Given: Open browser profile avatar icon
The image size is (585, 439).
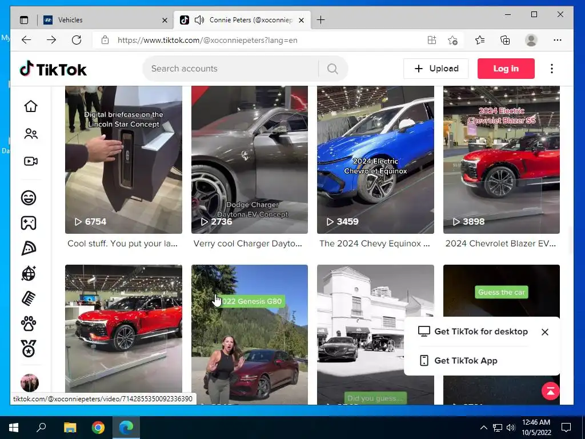Looking at the screenshot, I should tap(531, 40).
